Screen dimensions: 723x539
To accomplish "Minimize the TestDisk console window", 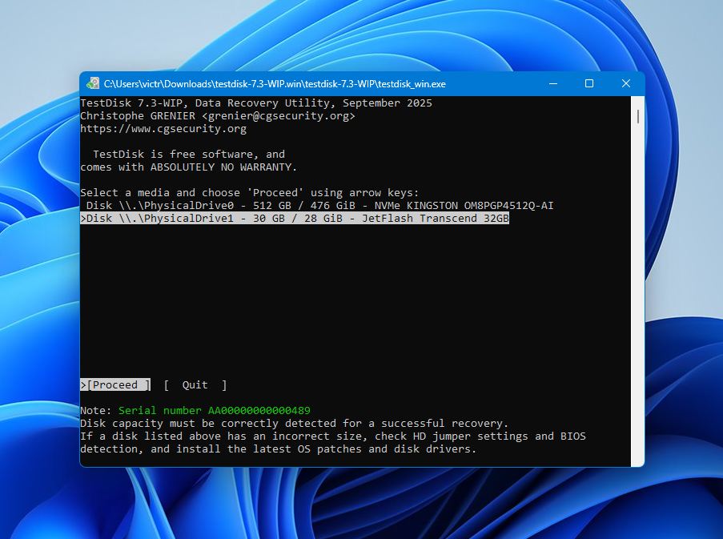I will pyautogui.click(x=553, y=83).
